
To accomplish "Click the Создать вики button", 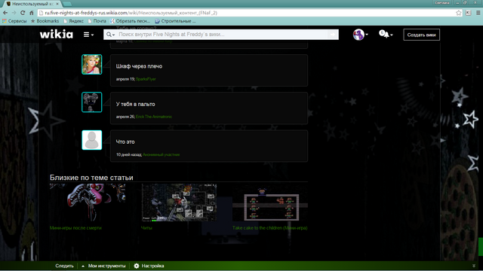I will pos(421,35).
